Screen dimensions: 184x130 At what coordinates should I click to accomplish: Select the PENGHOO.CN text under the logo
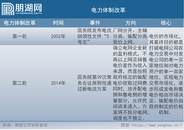(x=29, y=13)
